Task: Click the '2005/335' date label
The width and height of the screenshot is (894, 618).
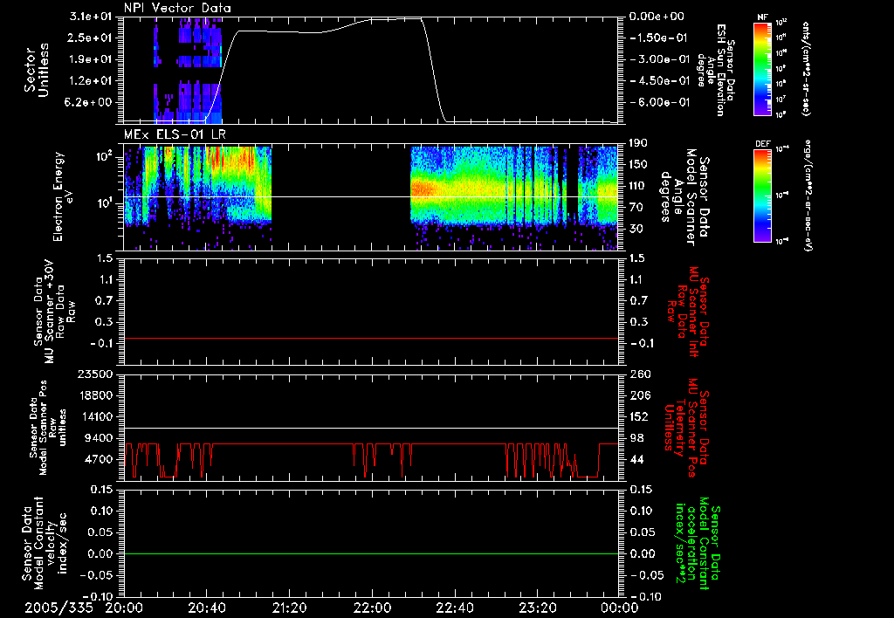Action: pyautogui.click(x=58, y=608)
